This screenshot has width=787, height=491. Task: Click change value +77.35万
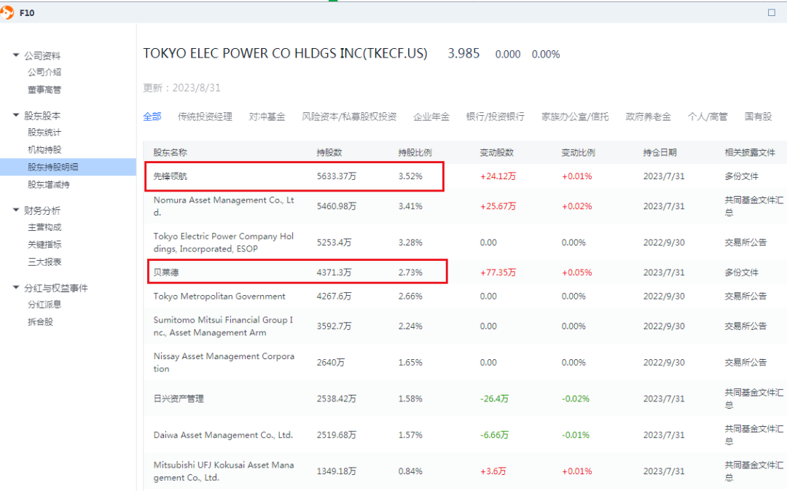(x=498, y=272)
